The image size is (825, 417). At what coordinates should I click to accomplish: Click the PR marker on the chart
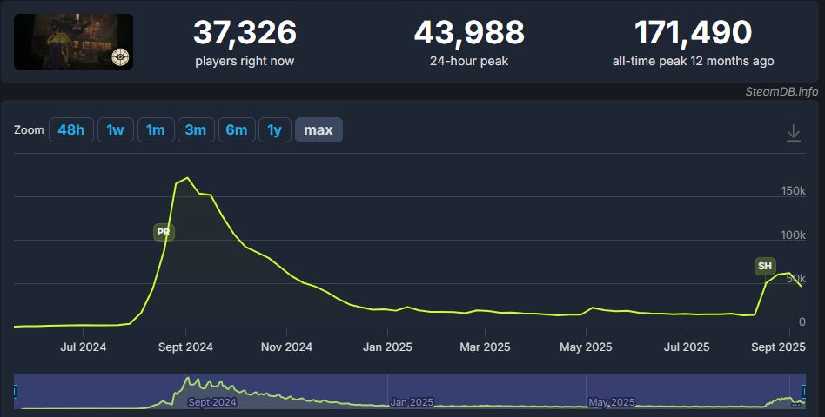pyautogui.click(x=164, y=232)
